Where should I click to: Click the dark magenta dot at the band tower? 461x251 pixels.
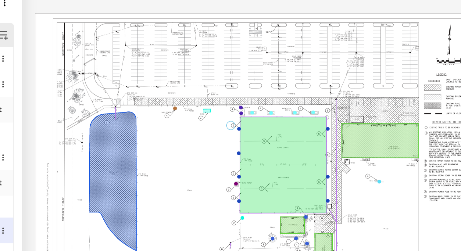pos(236,184)
